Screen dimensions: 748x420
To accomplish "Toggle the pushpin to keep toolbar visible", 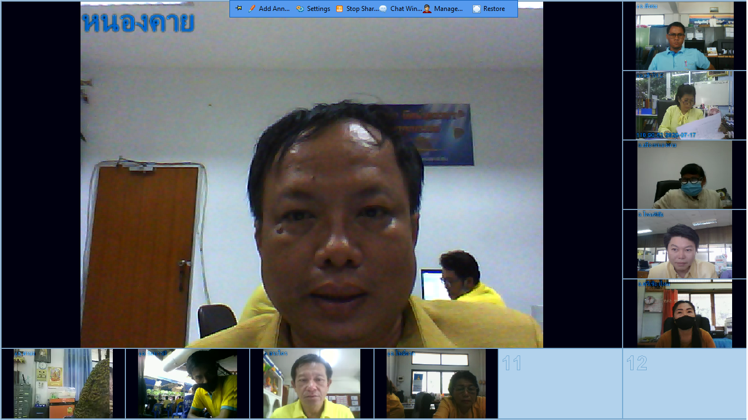I will point(238,8).
